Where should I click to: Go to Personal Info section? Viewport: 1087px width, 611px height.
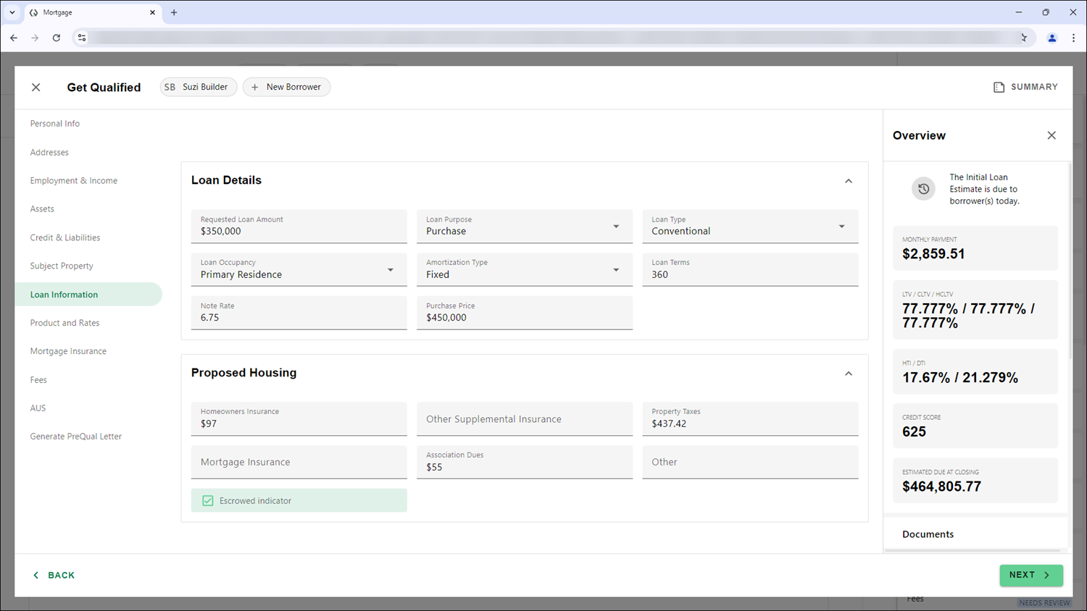pyautogui.click(x=55, y=124)
